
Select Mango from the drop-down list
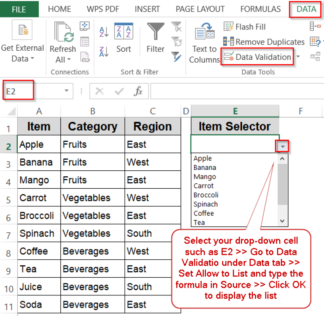click(204, 177)
